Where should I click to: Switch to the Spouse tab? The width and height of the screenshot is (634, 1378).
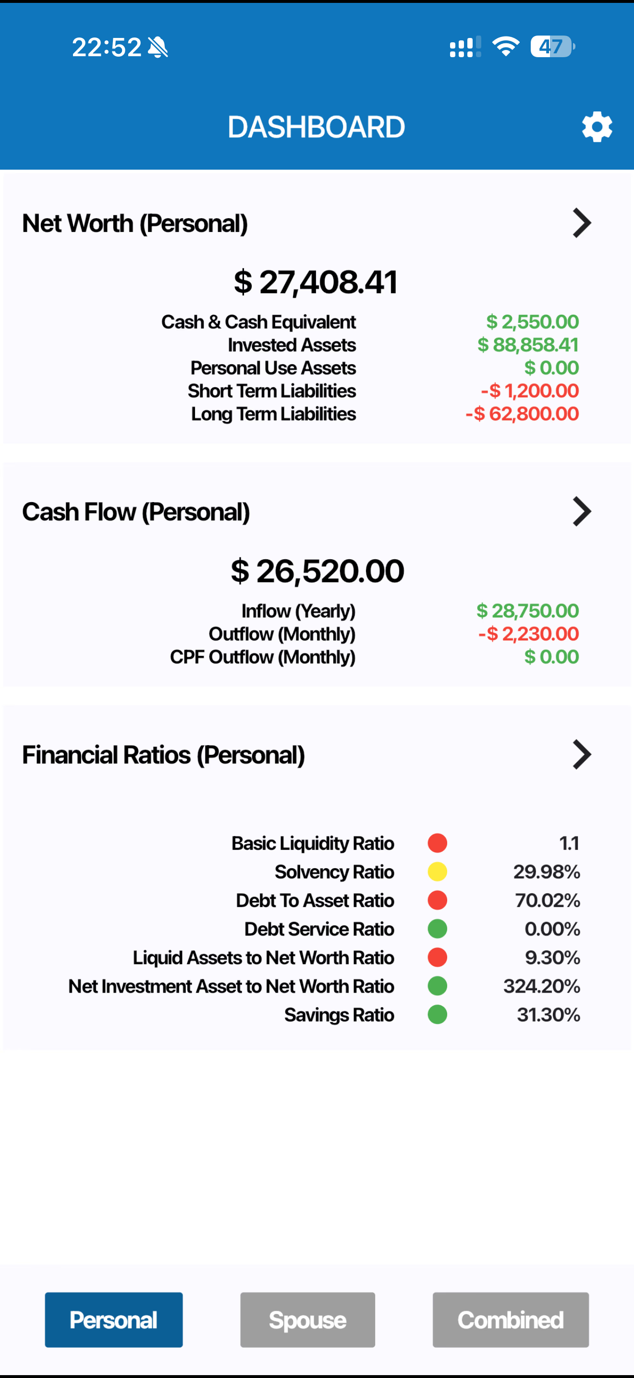307,1320
